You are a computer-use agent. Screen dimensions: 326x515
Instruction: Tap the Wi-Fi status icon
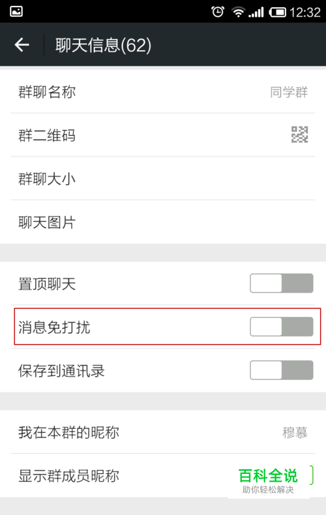click(x=238, y=12)
